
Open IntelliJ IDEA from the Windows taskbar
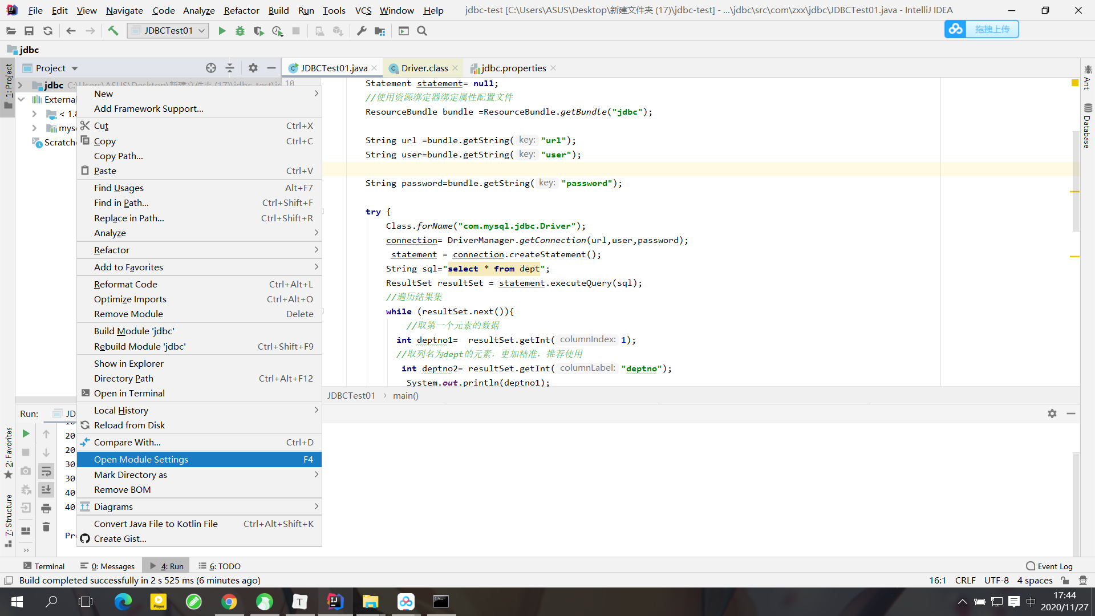pyautogui.click(x=335, y=602)
